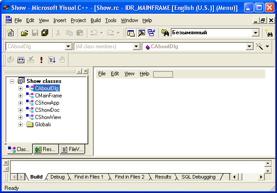Collapse the Show classes root node

tap(12, 81)
